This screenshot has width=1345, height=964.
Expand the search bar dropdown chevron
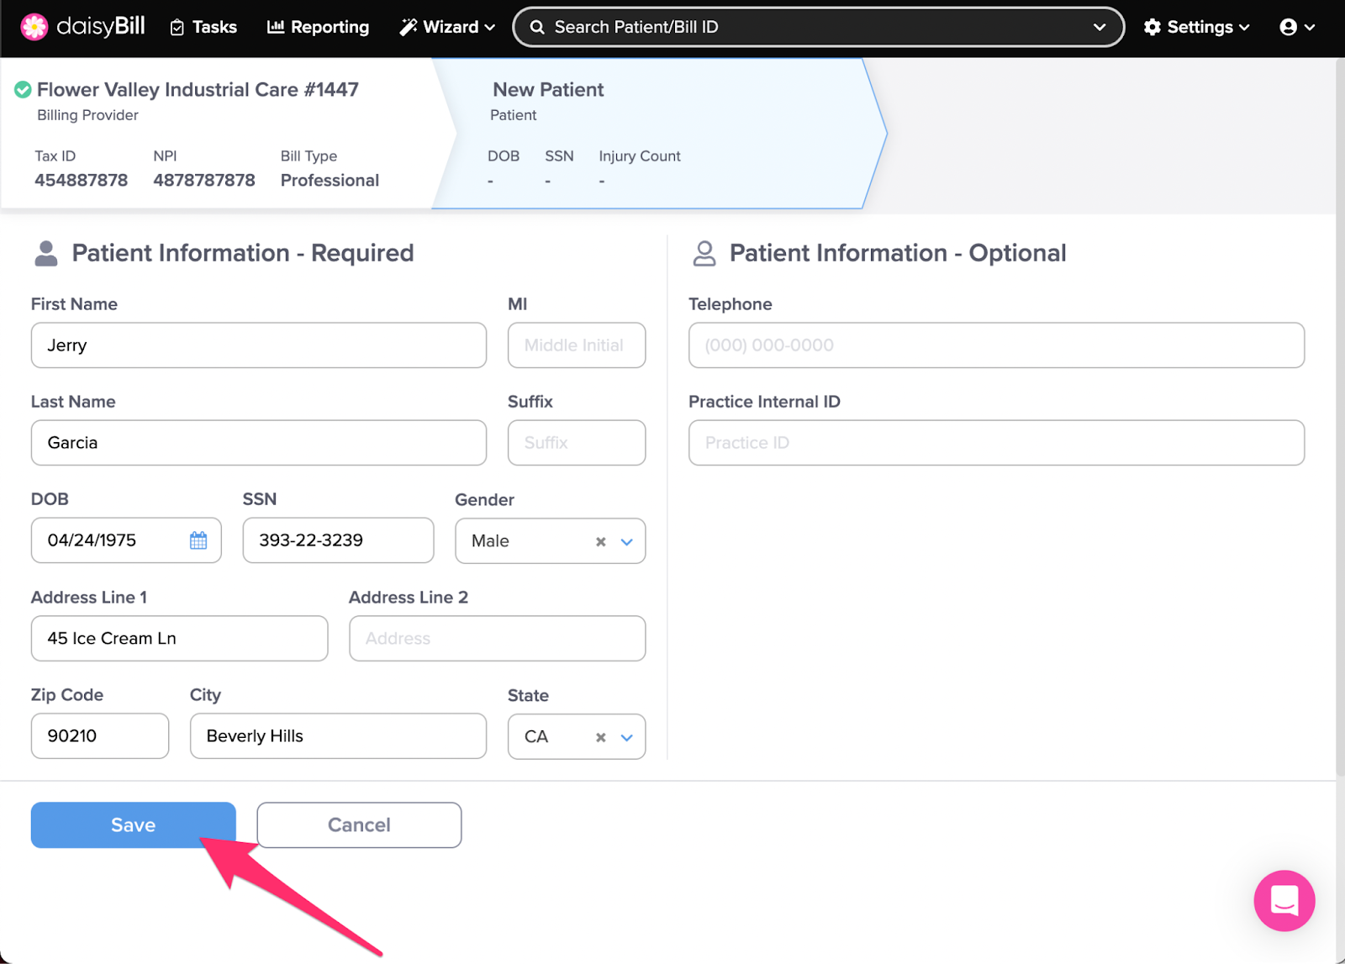tap(1100, 27)
